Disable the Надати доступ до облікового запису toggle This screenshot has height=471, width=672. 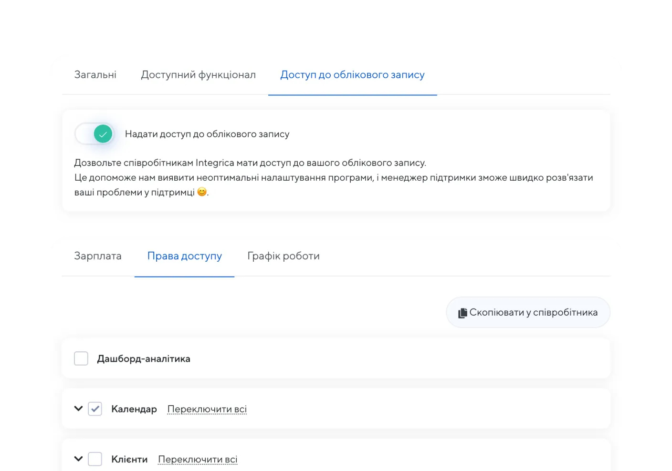pos(95,134)
